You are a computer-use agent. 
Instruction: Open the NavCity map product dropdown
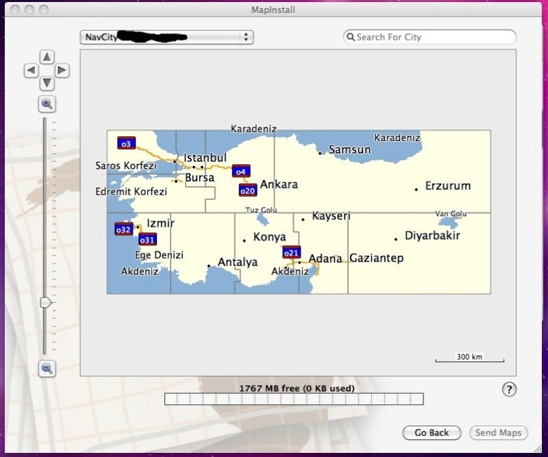(x=166, y=37)
